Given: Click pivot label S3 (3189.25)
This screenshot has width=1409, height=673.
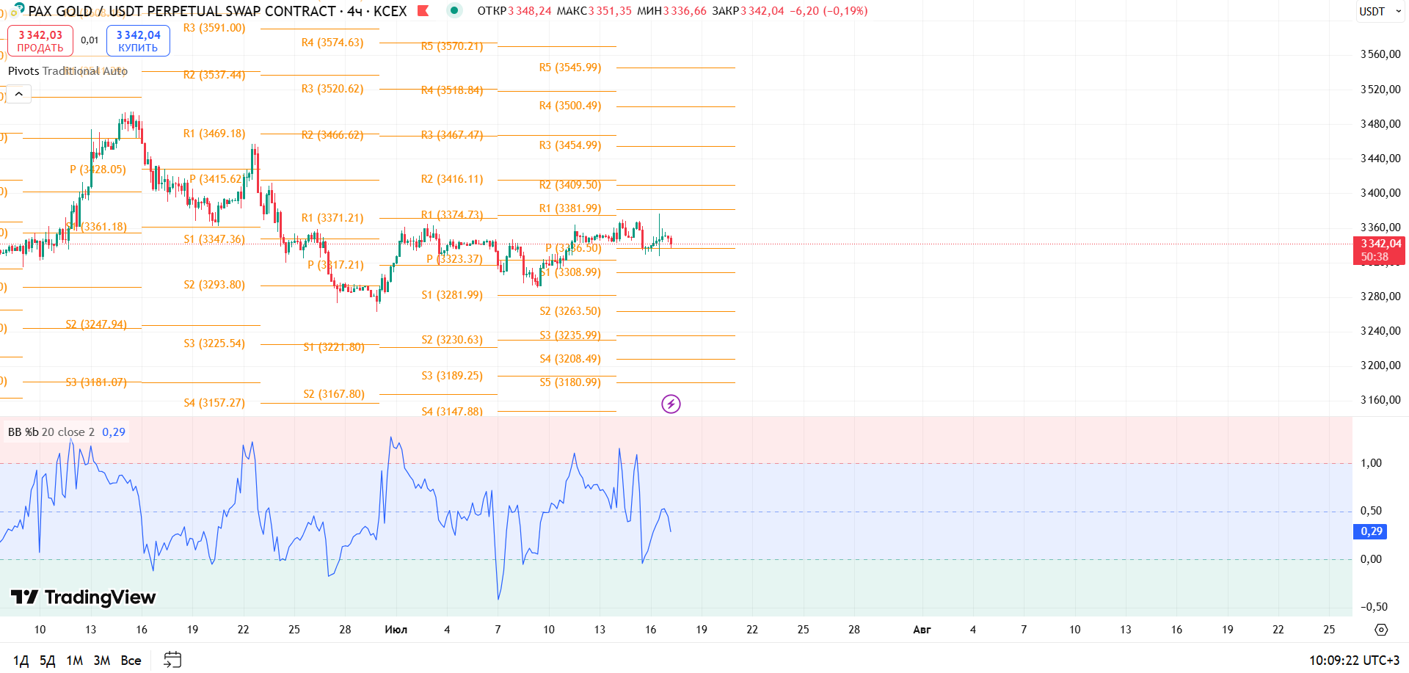Looking at the screenshot, I should [x=452, y=376].
